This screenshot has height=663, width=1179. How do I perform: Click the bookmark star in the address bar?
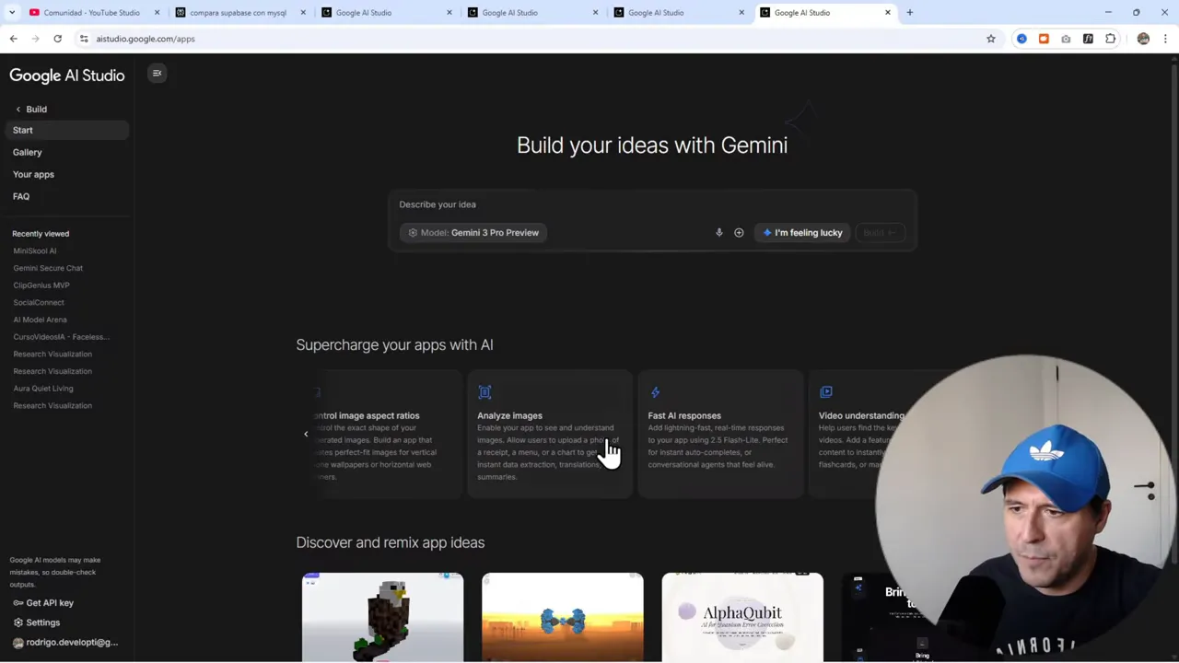(990, 39)
